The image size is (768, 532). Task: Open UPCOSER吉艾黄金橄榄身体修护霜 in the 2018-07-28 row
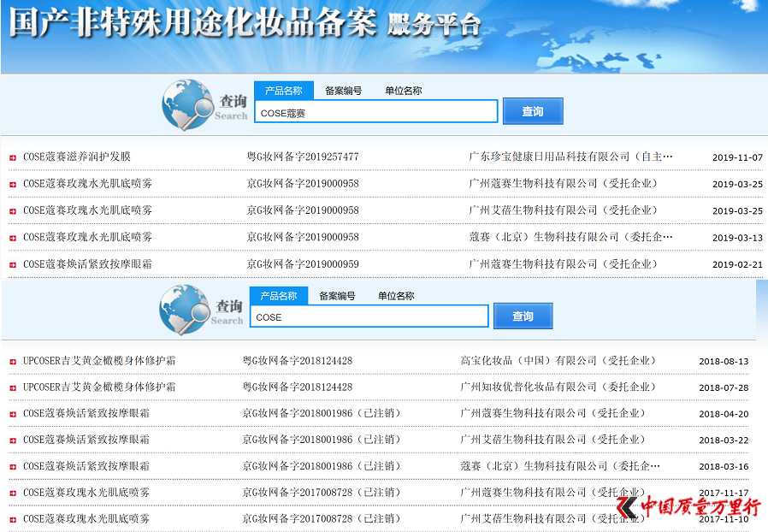pos(99,387)
